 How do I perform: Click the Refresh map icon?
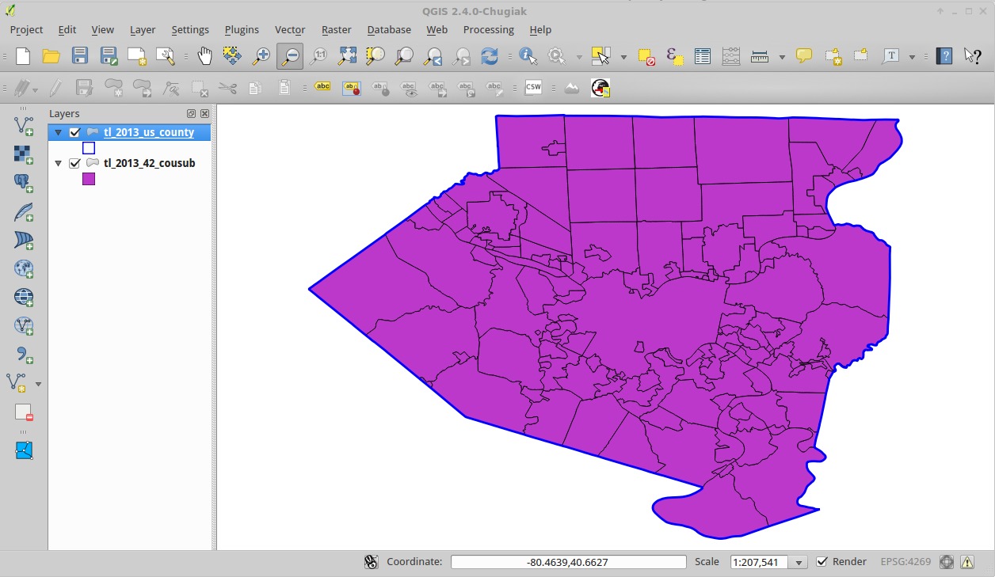click(x=490, y=56)
